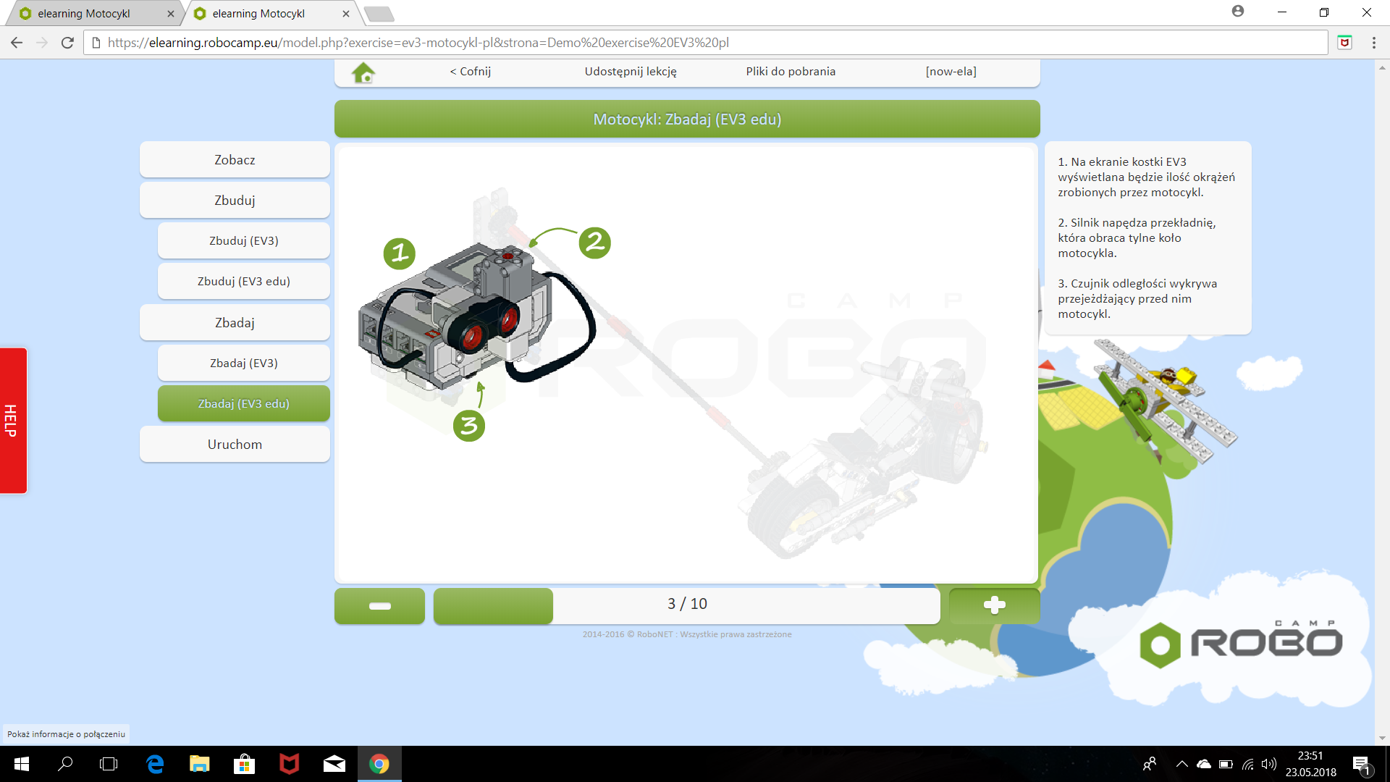Click the browser forward arrow
This screenshot has width=1390, height=782.
42,43
